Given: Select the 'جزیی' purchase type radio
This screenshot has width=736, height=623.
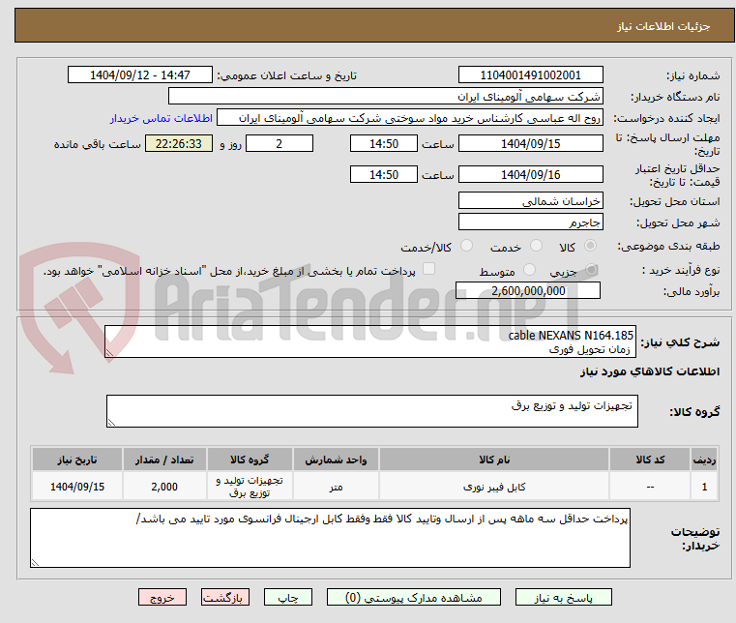Looking at the screenshot, I should coord(591,270).
